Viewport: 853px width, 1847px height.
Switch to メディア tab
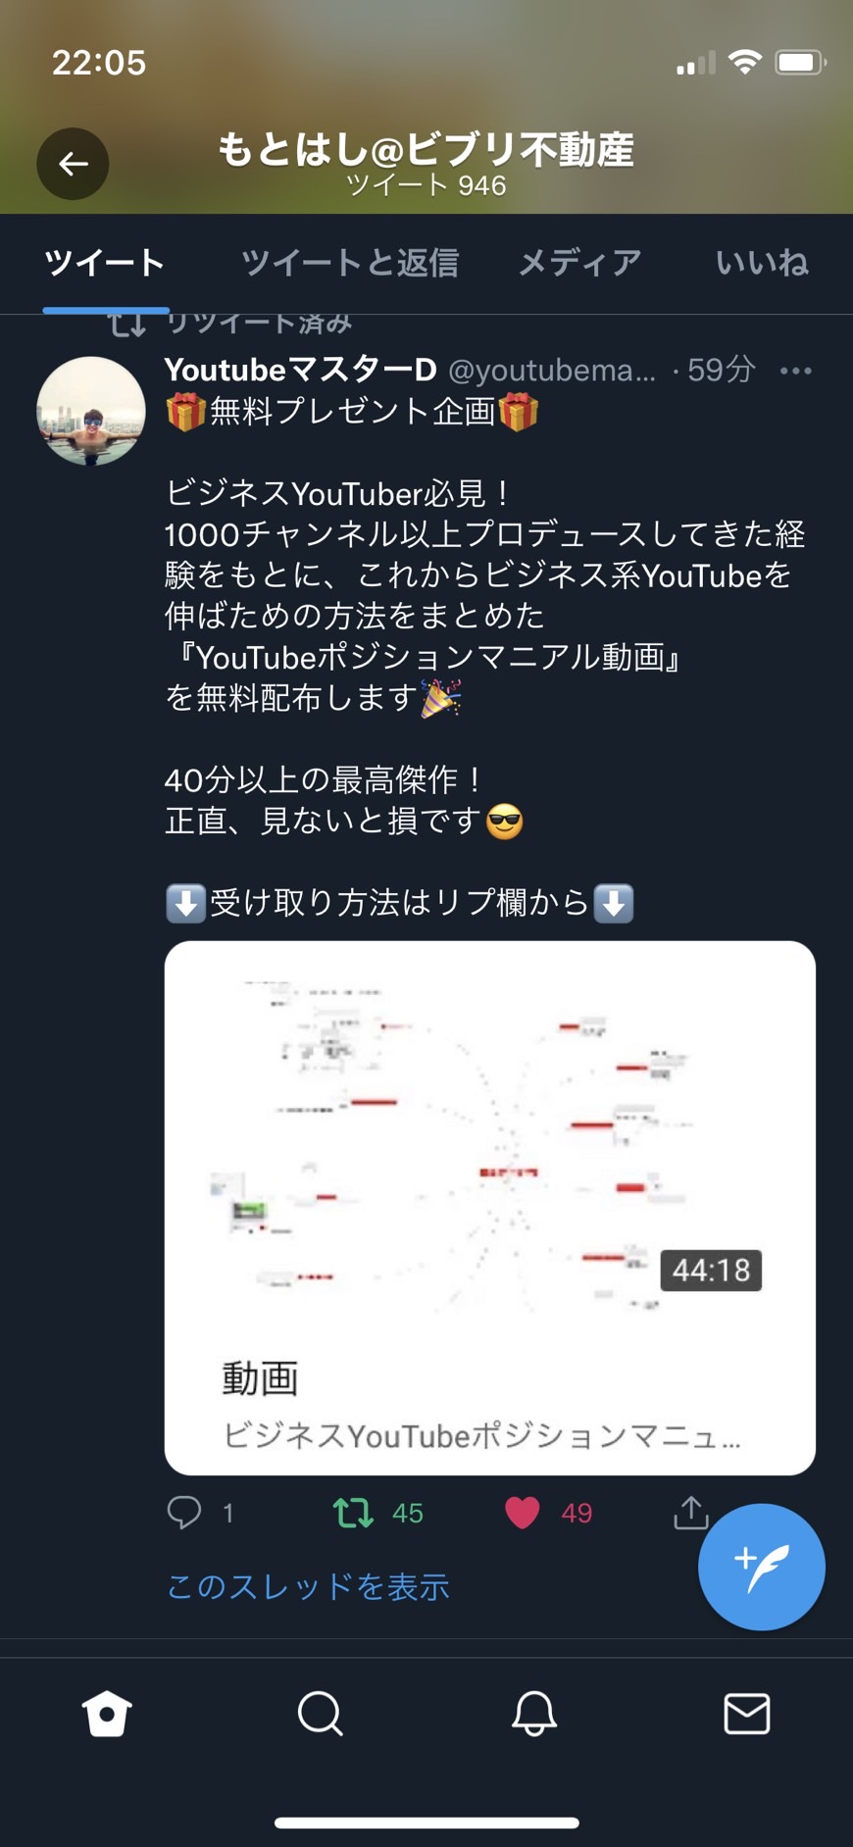pos(579,262)
